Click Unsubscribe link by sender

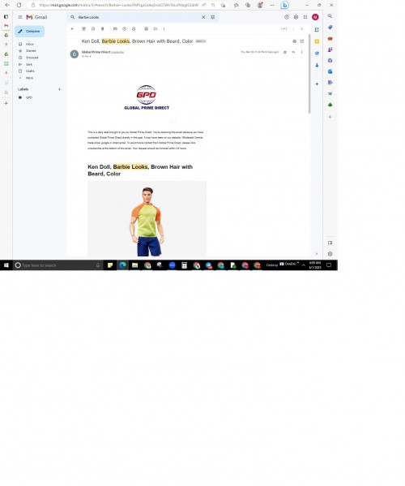click(117, 53)
